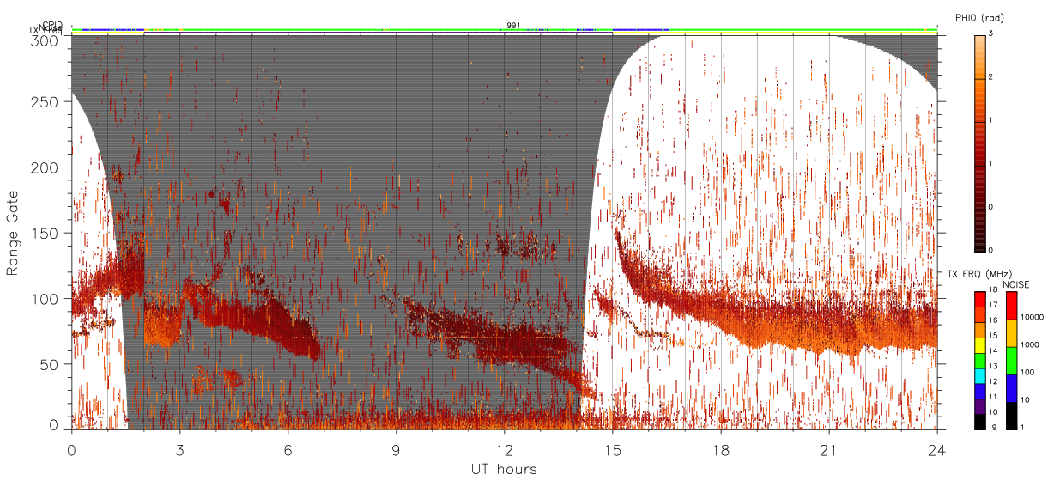Click the '991' CPID value at top
1054x487 pixels.
[x=513, y=25]
